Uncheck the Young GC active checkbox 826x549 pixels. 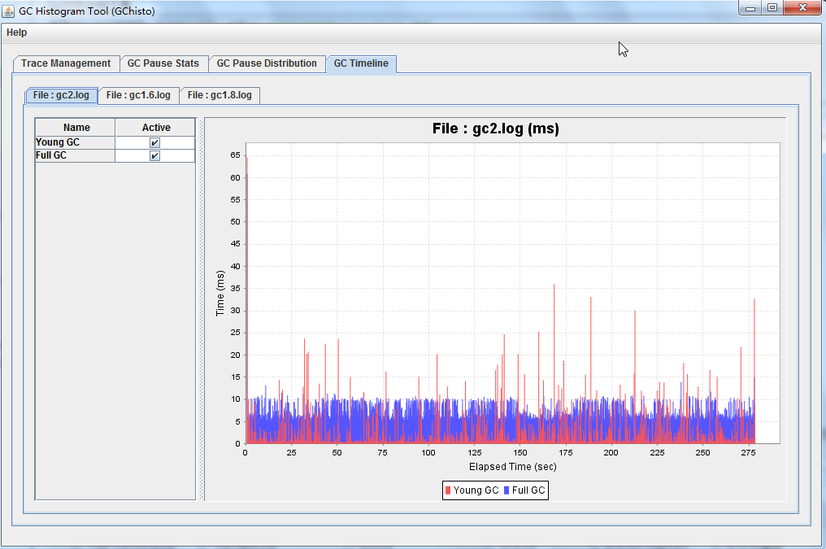tap(154, 143)
